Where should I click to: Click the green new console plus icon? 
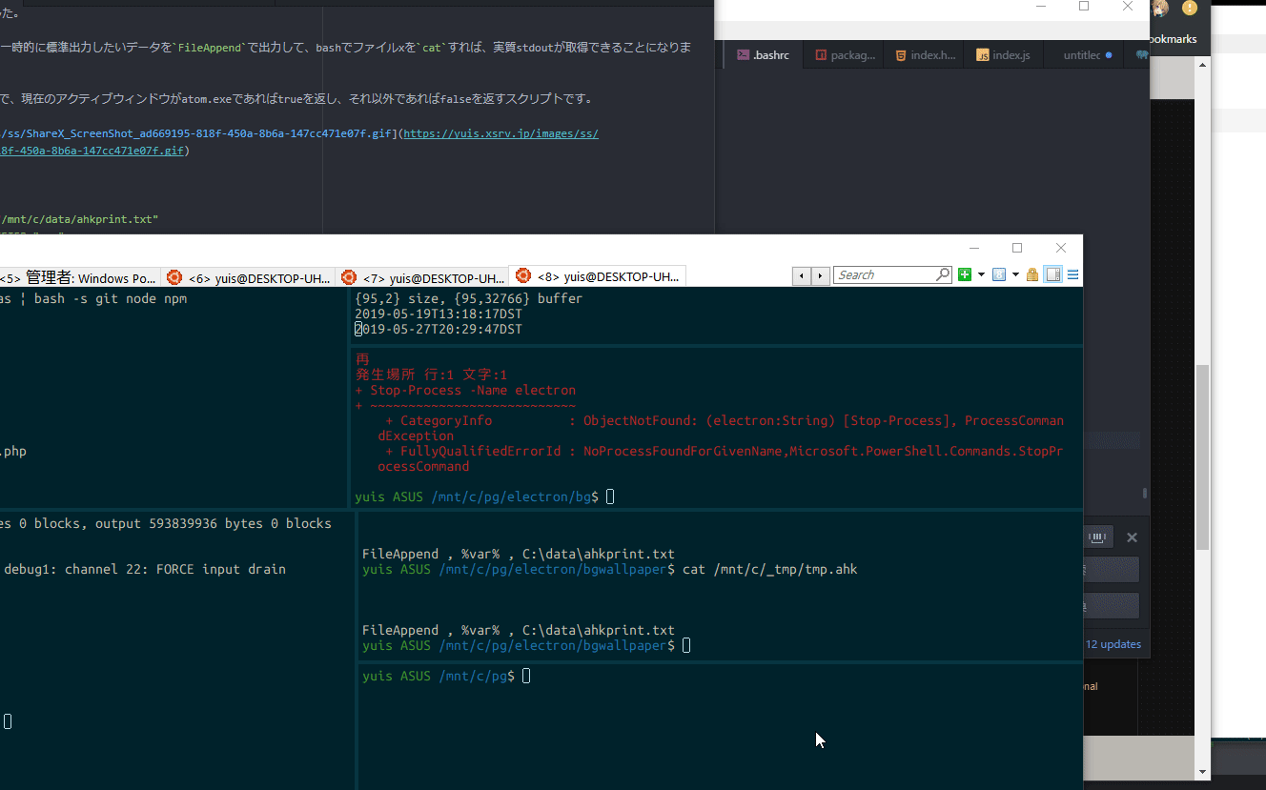(965, 275)
